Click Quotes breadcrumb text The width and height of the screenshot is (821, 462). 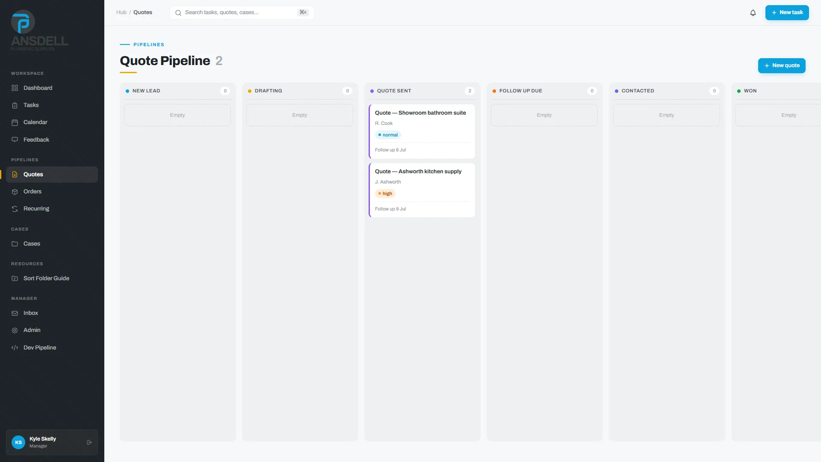(143, 12)
